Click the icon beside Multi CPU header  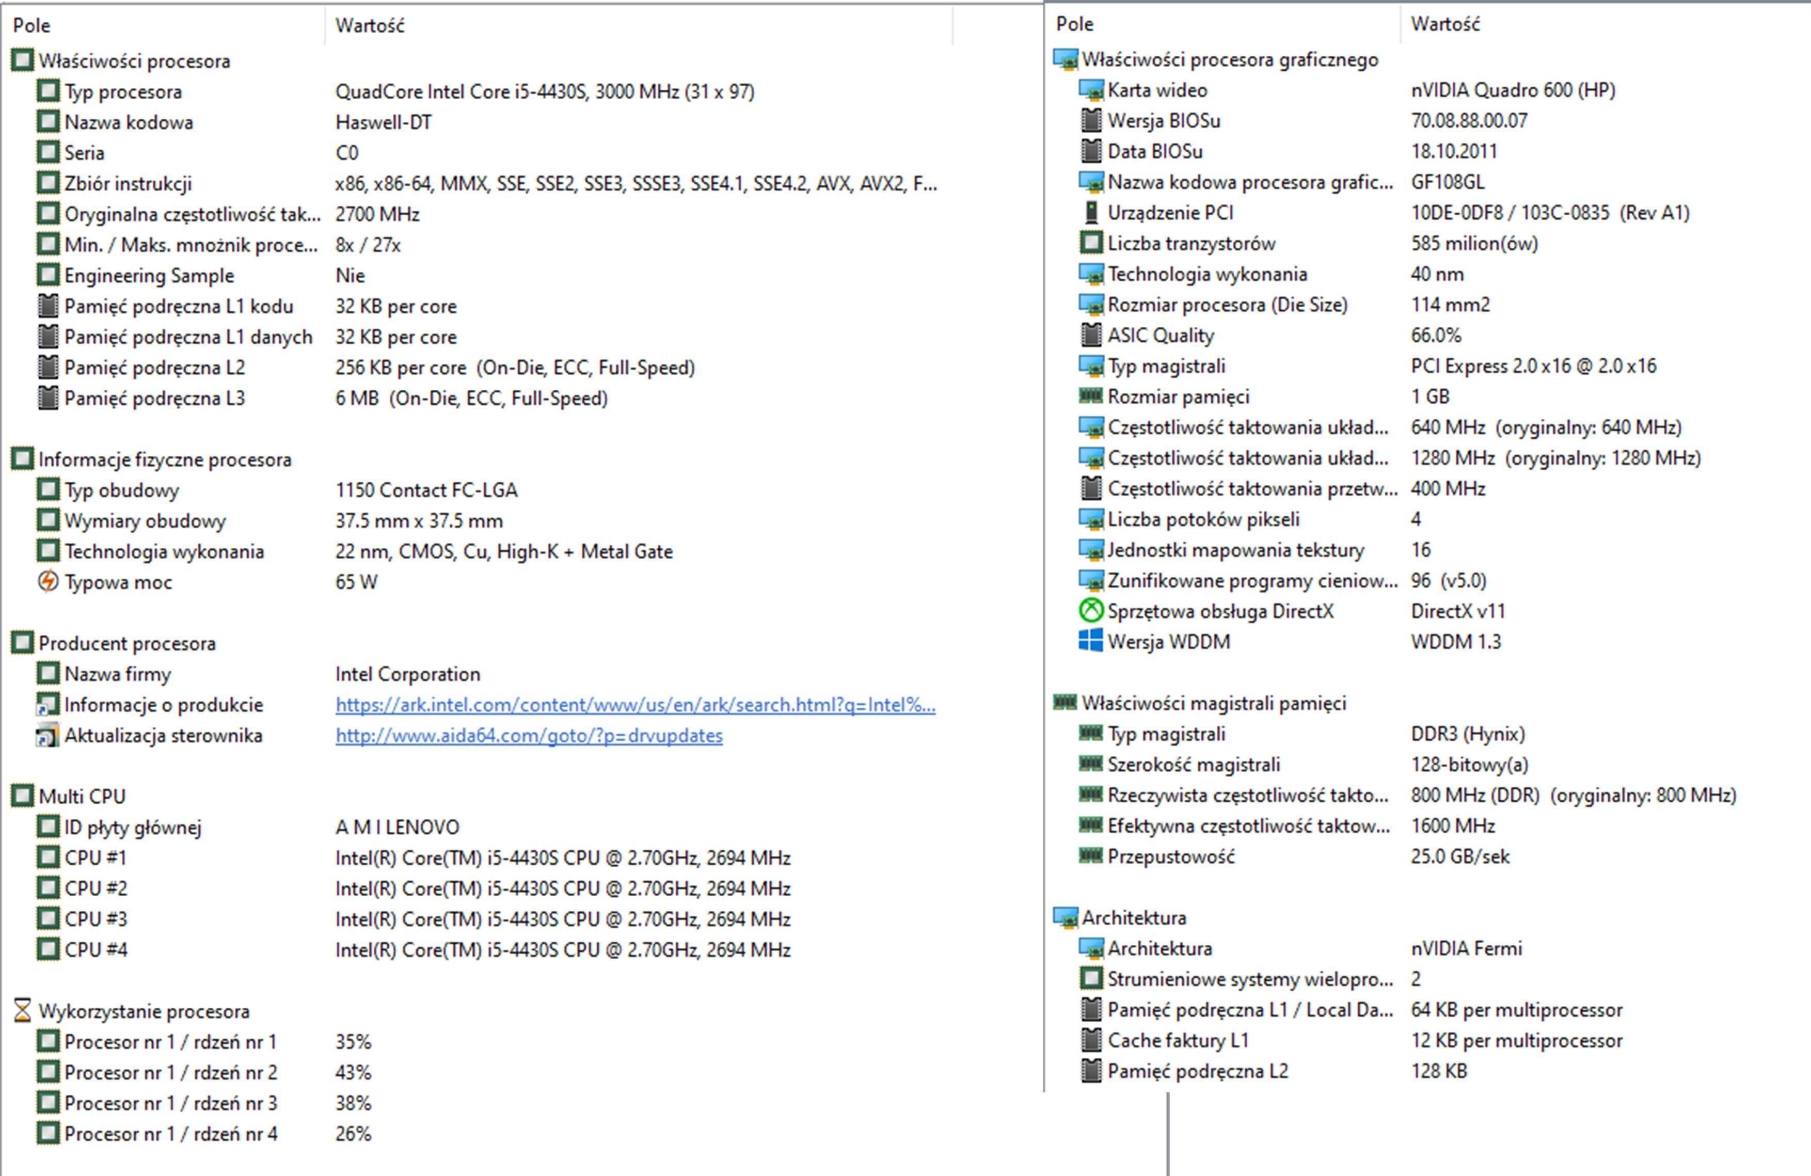22,797
